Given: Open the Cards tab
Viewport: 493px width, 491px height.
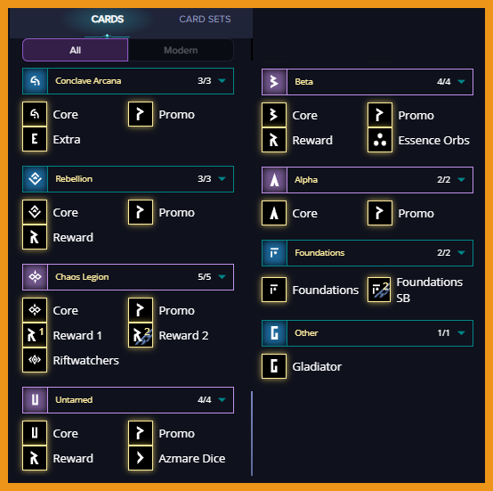Looking at the screenshot, I should 107,20.
